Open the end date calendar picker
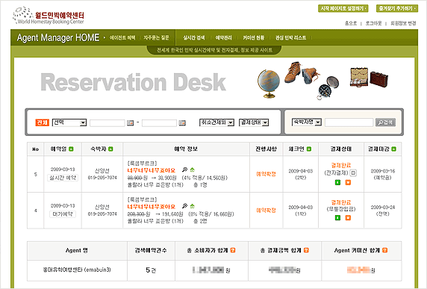 pyautogui.click(x=182, y=123)
